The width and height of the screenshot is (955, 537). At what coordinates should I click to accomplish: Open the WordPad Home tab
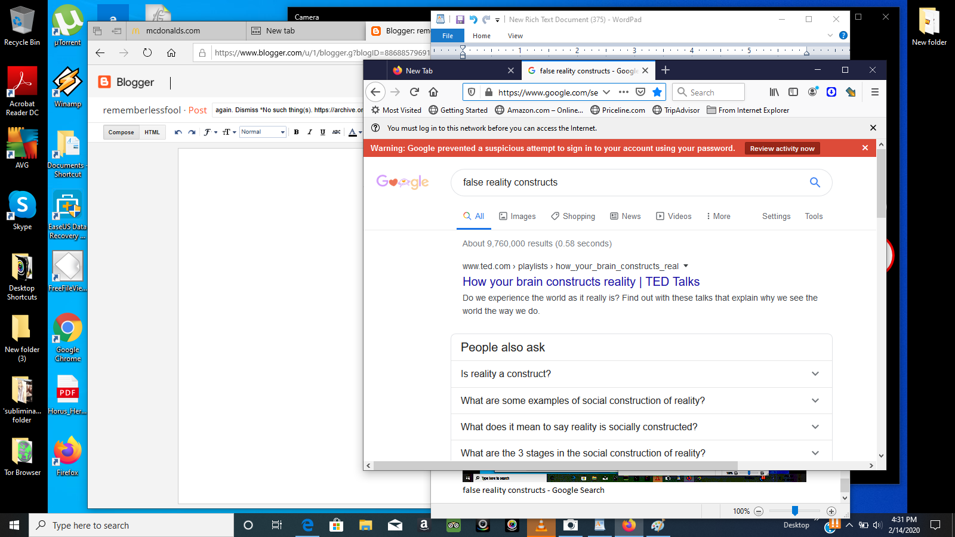[x=482, y=36]
